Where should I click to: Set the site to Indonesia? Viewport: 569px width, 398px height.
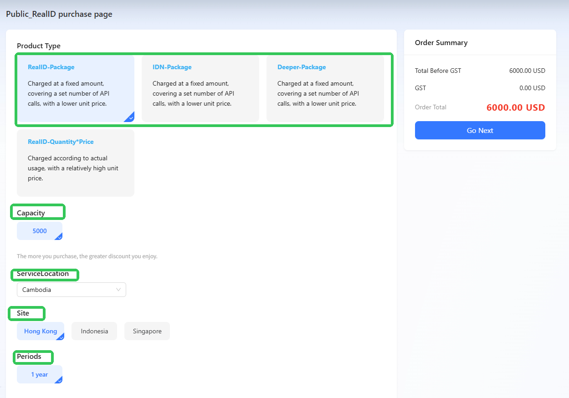point(94,331)
